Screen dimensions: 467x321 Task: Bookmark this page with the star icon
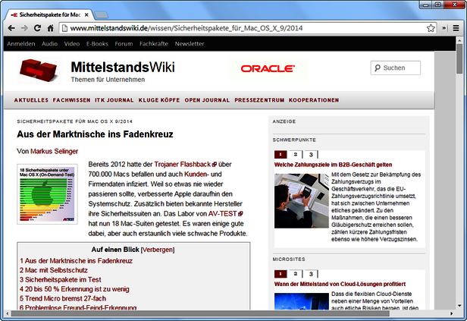[430, 28]
